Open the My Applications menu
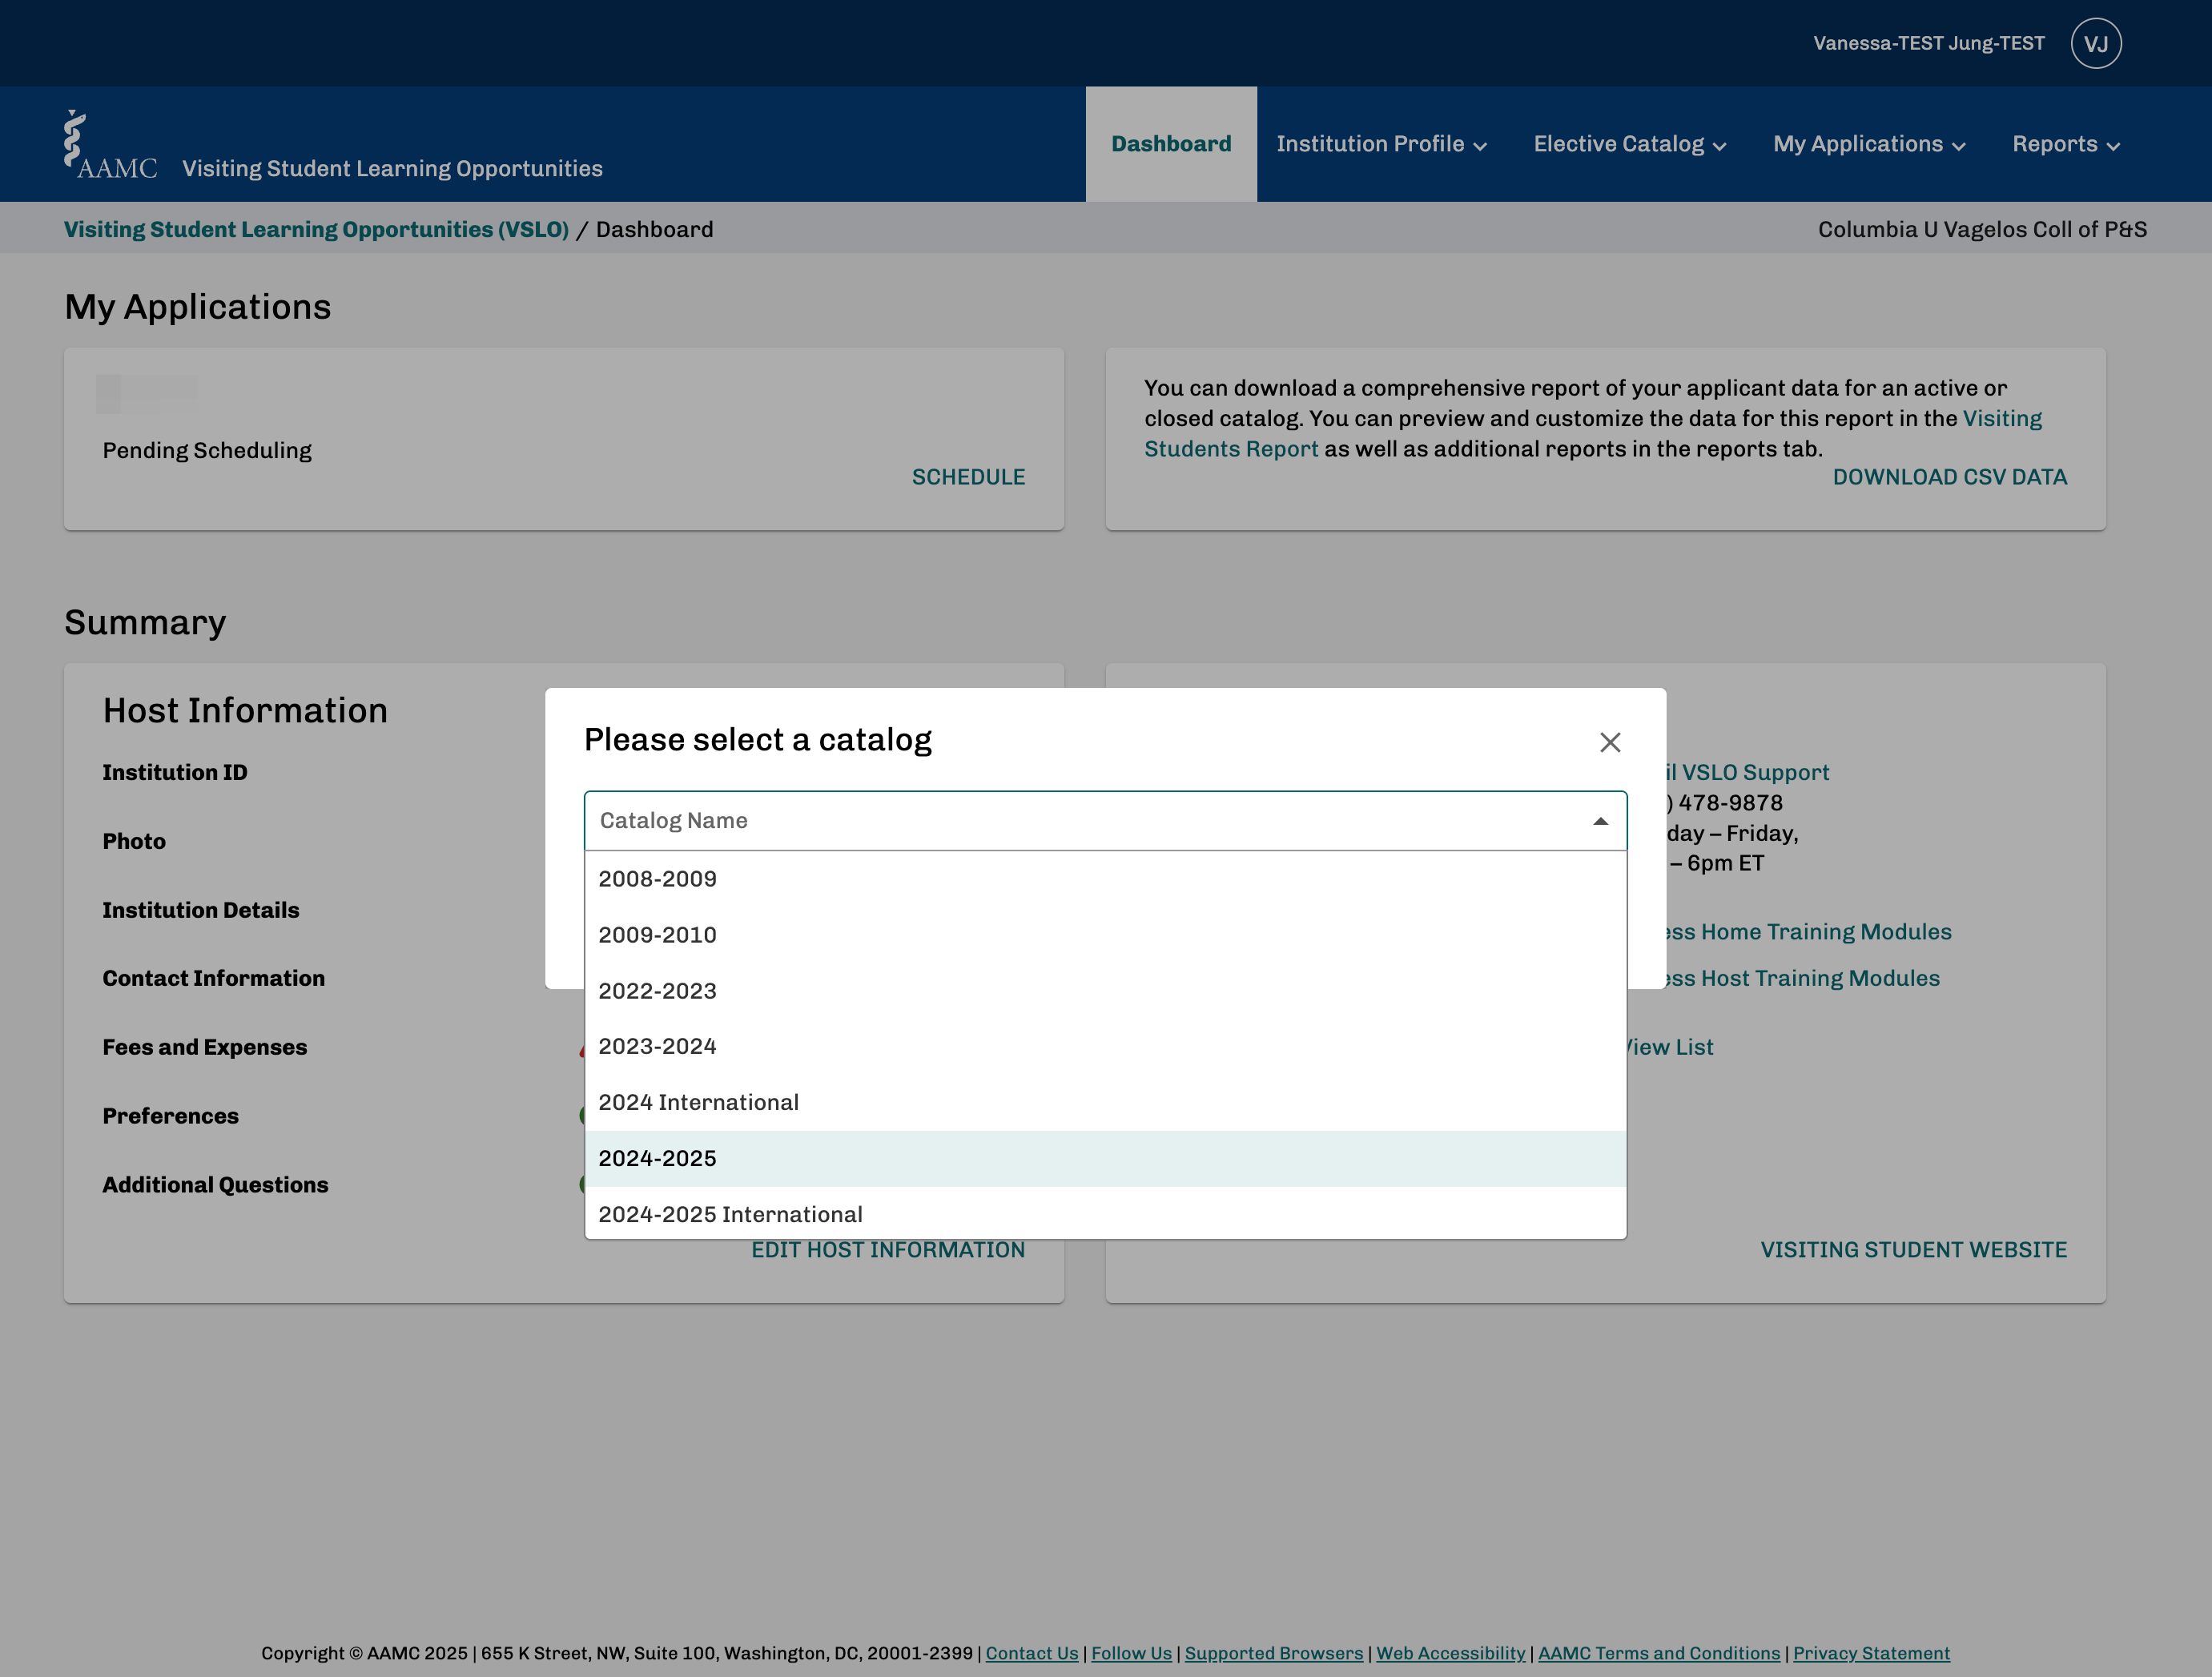Viewport: 2212px width, 1677px height. pos(1869,144)
